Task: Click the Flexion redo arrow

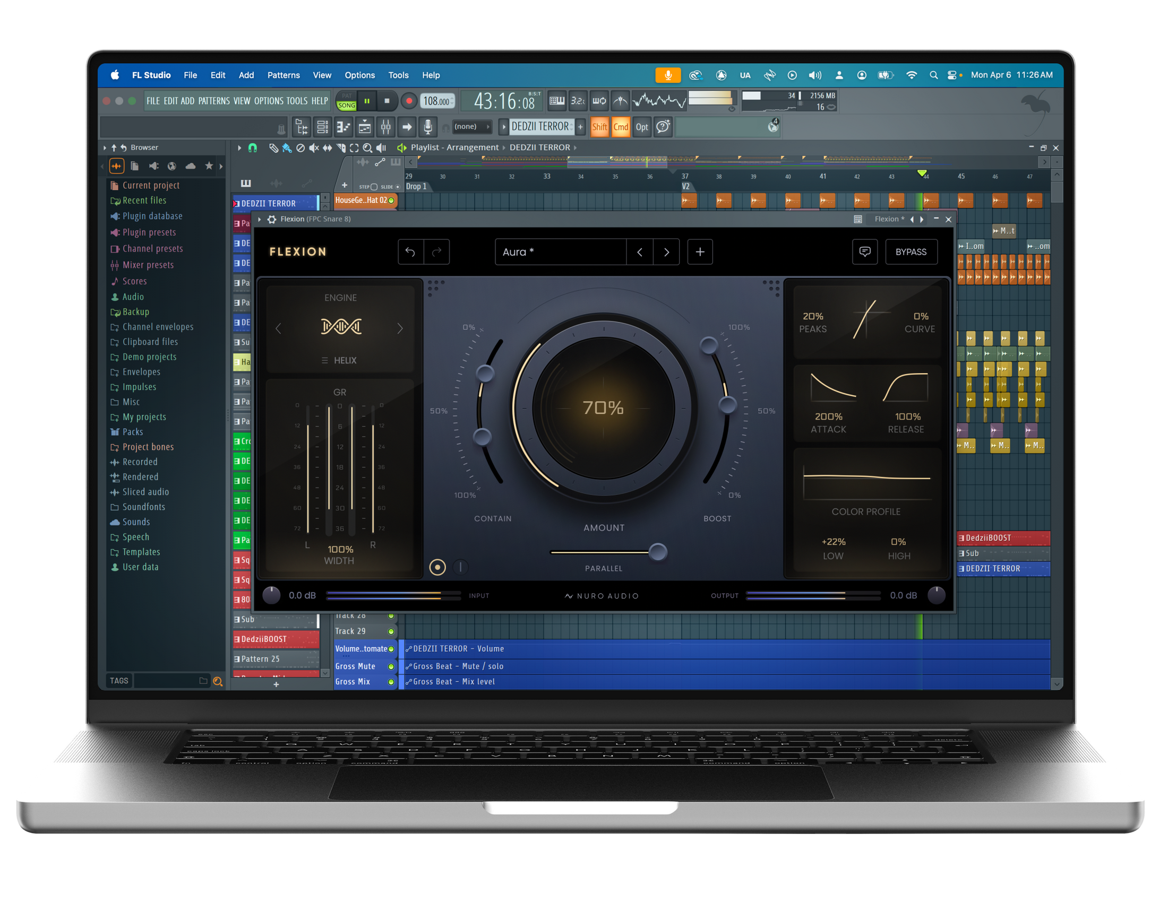Action: pyautogui.click(x=436, y=252)
